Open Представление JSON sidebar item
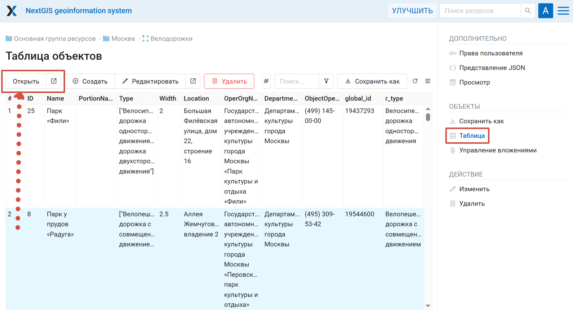This screenshot has width=573, height=315. click(492, 68)
